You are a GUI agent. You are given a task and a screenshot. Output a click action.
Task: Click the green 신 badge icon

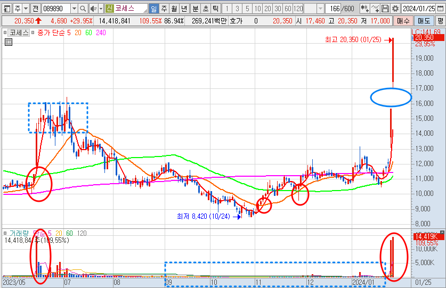[x=110, y=9]
